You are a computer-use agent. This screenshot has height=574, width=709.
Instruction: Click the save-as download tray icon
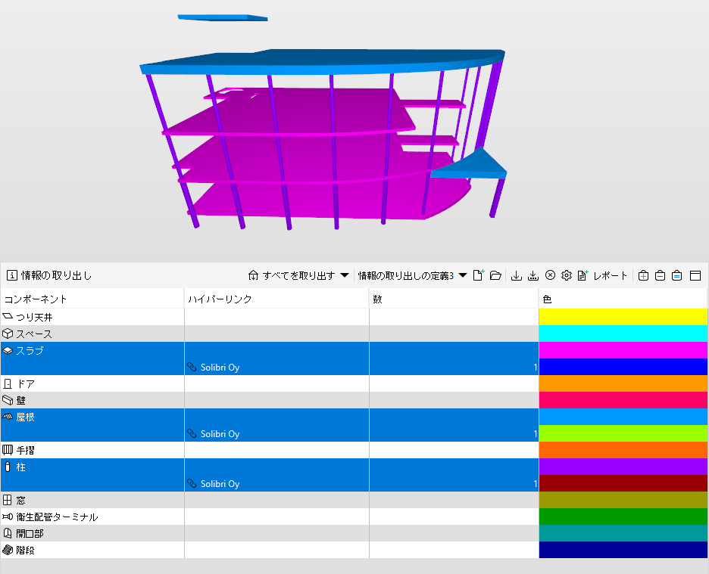tap(533, 275)
